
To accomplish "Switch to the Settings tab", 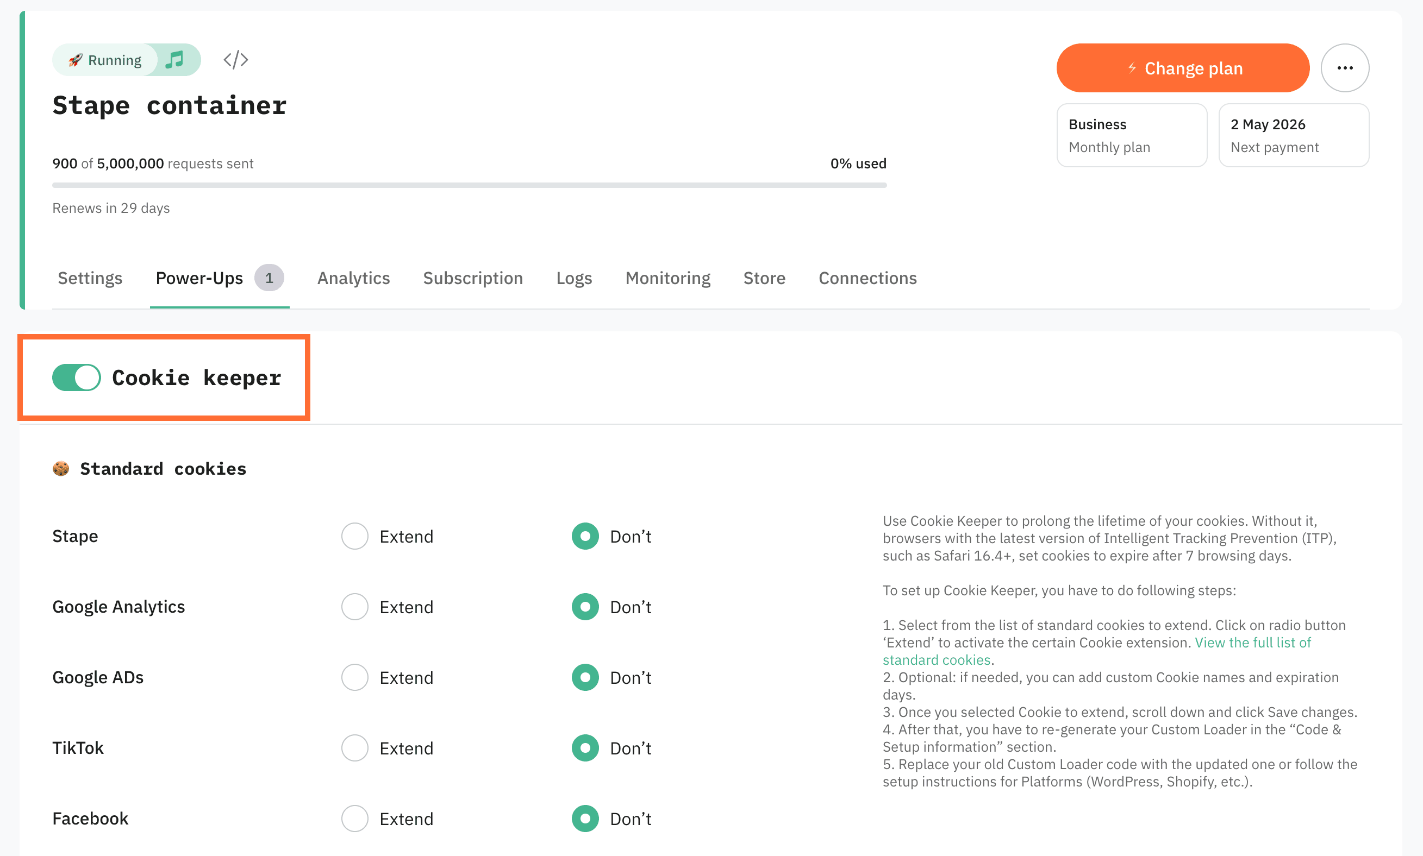I will coord(90,278).
